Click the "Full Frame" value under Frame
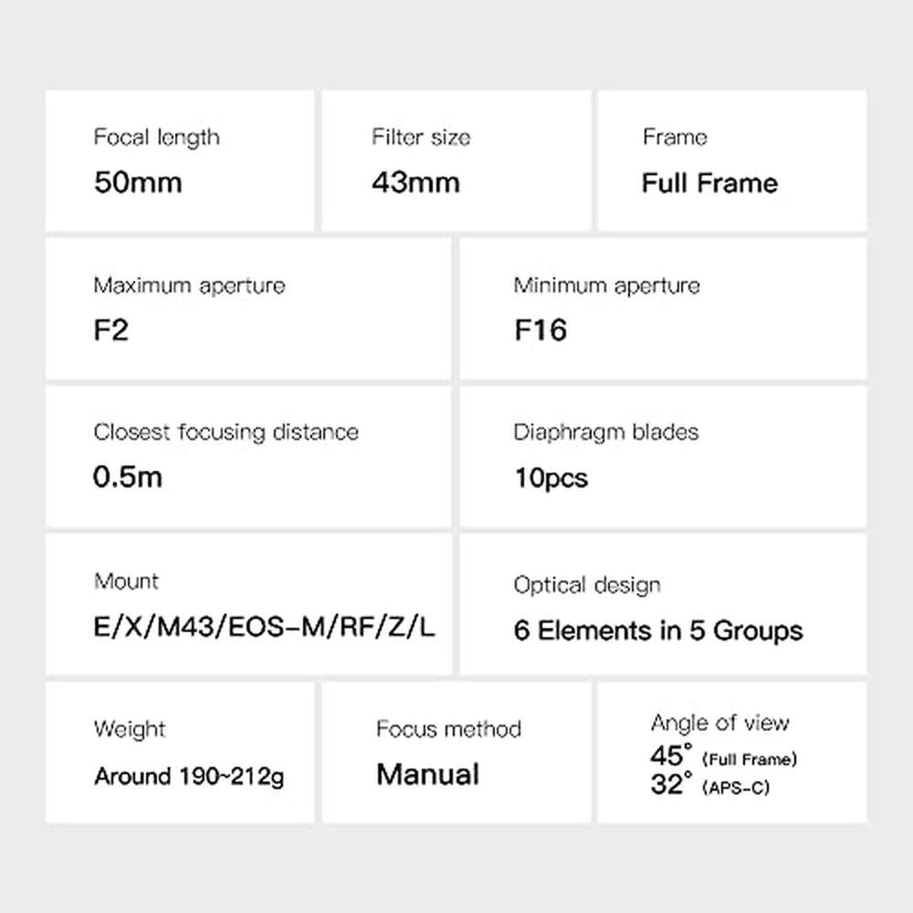Screen dimensions: 913x913 pyautogui.click(x=709, y=183)
